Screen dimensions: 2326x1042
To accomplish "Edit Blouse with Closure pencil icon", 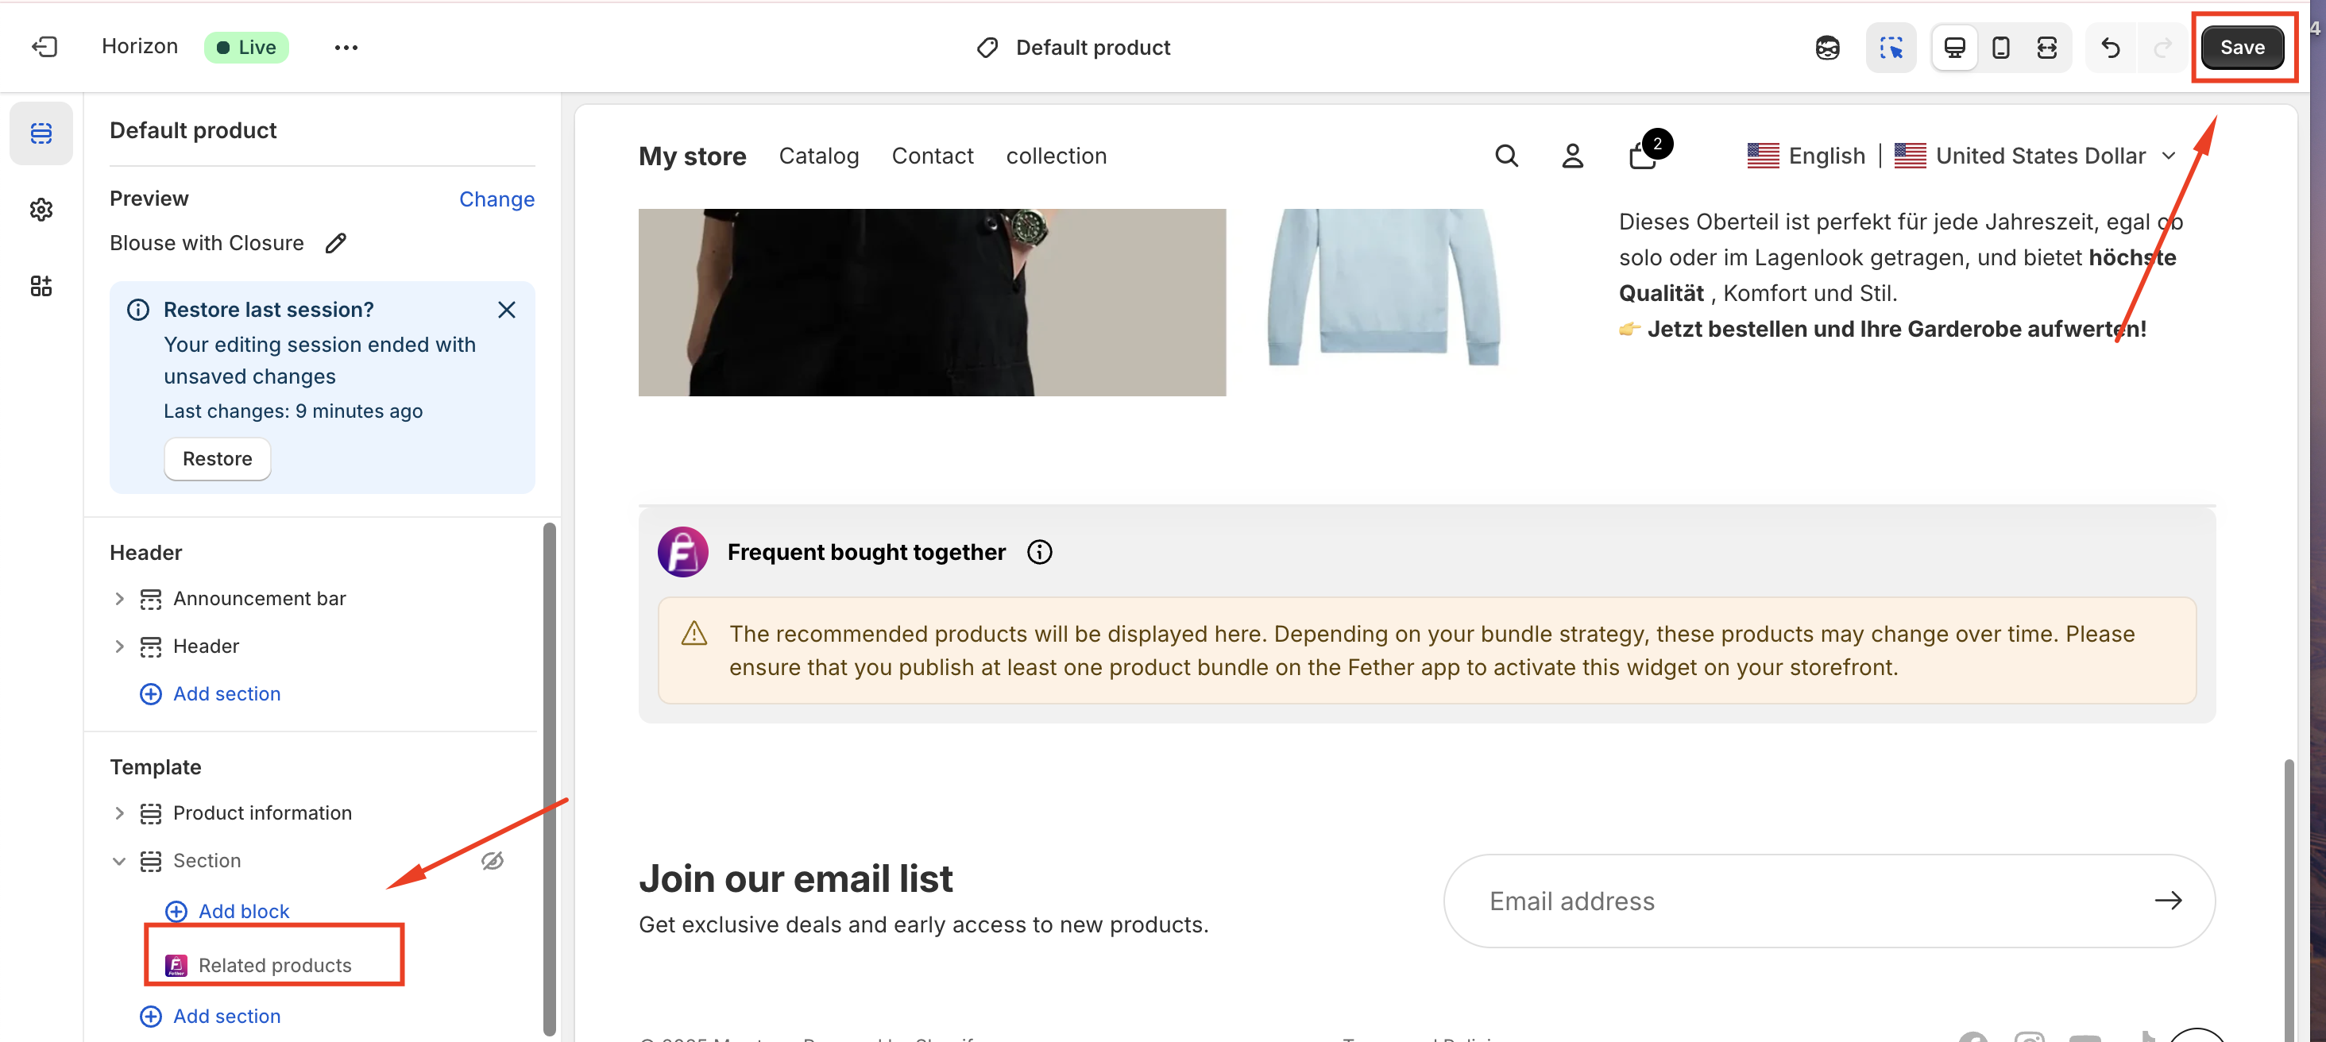I will click(x=336, y=243).
